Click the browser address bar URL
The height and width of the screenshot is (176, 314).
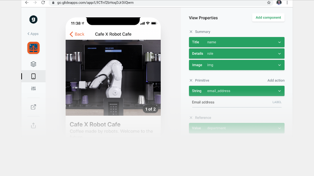pos(95,3)
